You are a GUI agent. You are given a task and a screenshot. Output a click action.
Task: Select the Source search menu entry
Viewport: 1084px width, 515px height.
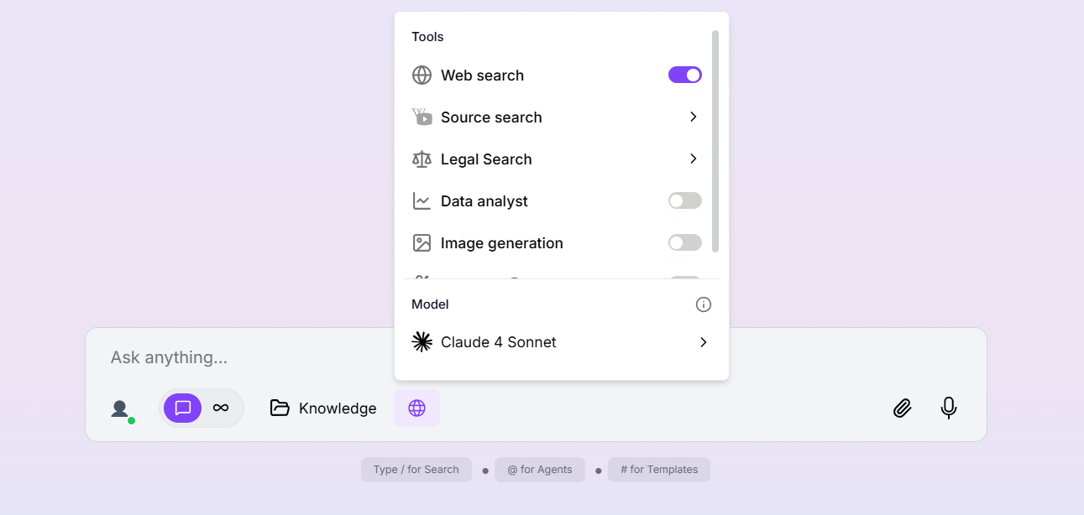coord(491,117)
